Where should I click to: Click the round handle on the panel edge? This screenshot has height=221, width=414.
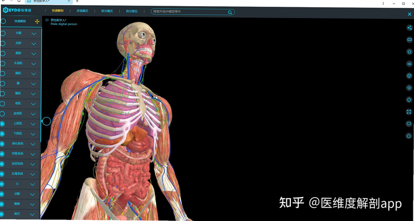point(46,122)
